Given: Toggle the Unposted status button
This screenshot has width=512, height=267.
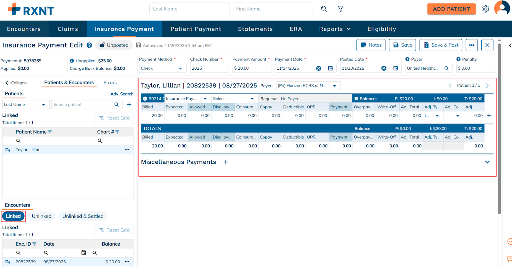Looking at the screenshot, I should tap(114, 45).
